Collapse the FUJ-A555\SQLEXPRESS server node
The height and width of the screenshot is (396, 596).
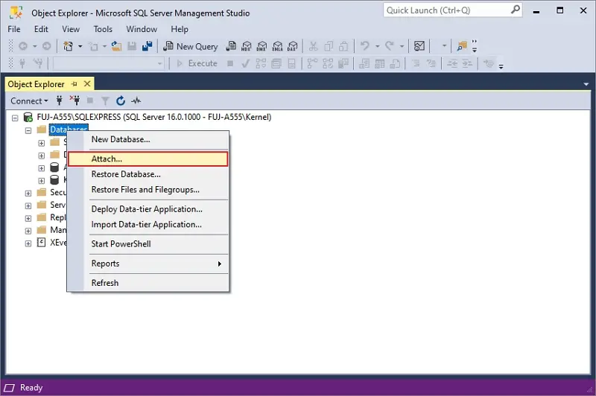(x=15, y=118)
